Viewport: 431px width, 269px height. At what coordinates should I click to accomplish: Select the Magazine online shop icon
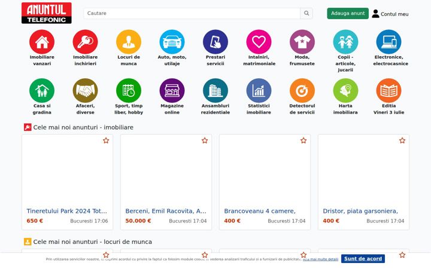pyautogui.click(x=172, y=91)
